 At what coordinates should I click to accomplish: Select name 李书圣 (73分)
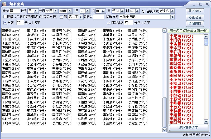click(x=62, y=56)
